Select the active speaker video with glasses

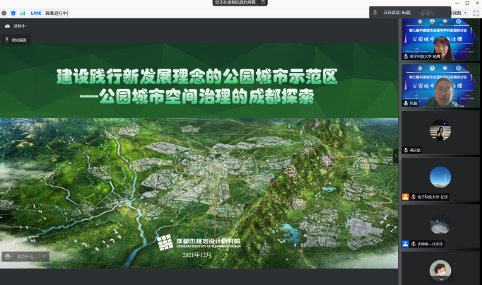coord(440,85)
